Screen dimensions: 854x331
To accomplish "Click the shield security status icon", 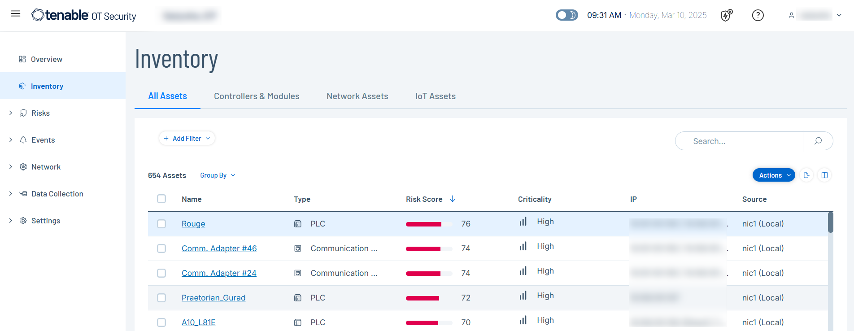I will (x=726, y=15).
